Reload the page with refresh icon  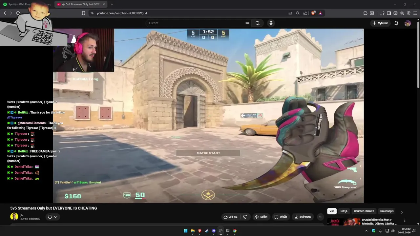point(18,13)
